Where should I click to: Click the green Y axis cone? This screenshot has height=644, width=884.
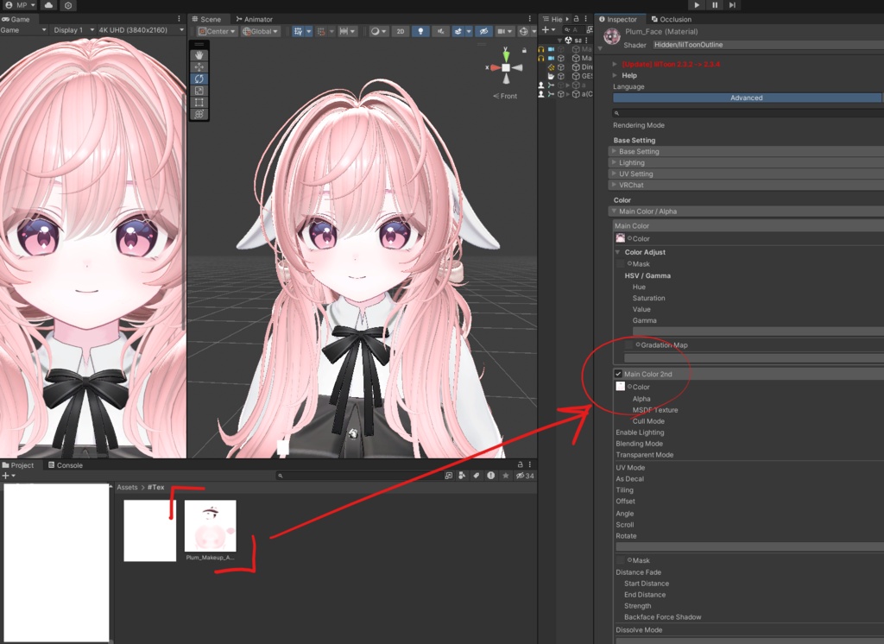click(x=506, y=55)
